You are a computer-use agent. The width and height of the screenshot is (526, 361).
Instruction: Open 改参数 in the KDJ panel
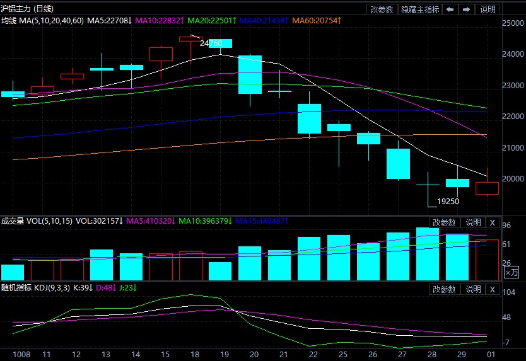click(443, 289)
